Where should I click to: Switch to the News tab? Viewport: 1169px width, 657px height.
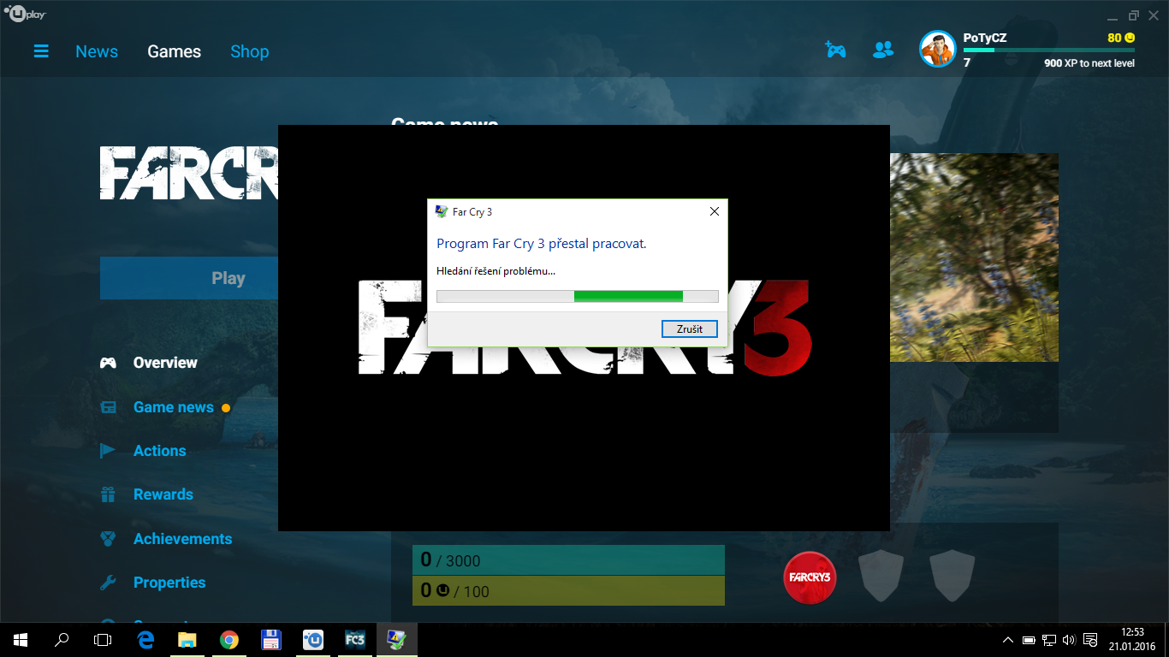[x=97, y=51]
